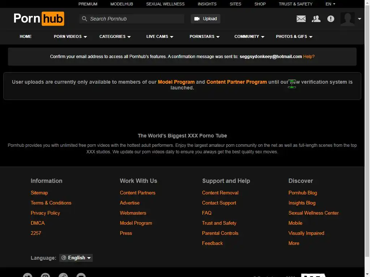This screenshot has height=277, width=370.
Task: Click the search magnifier icon
Action: [x=85, y=19]
